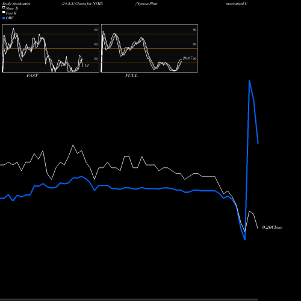
Task: Click the Slow D legend swatch
Action: click(x=4, y=7)
